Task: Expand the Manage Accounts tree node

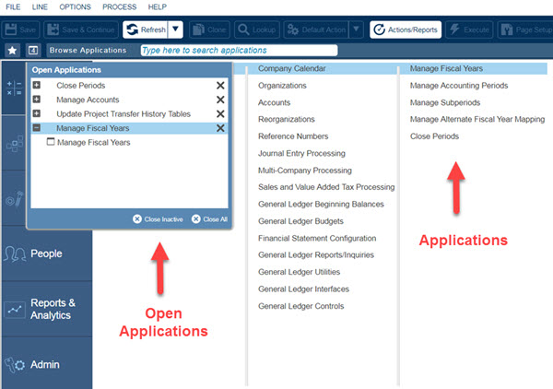Action: point(37,100)
